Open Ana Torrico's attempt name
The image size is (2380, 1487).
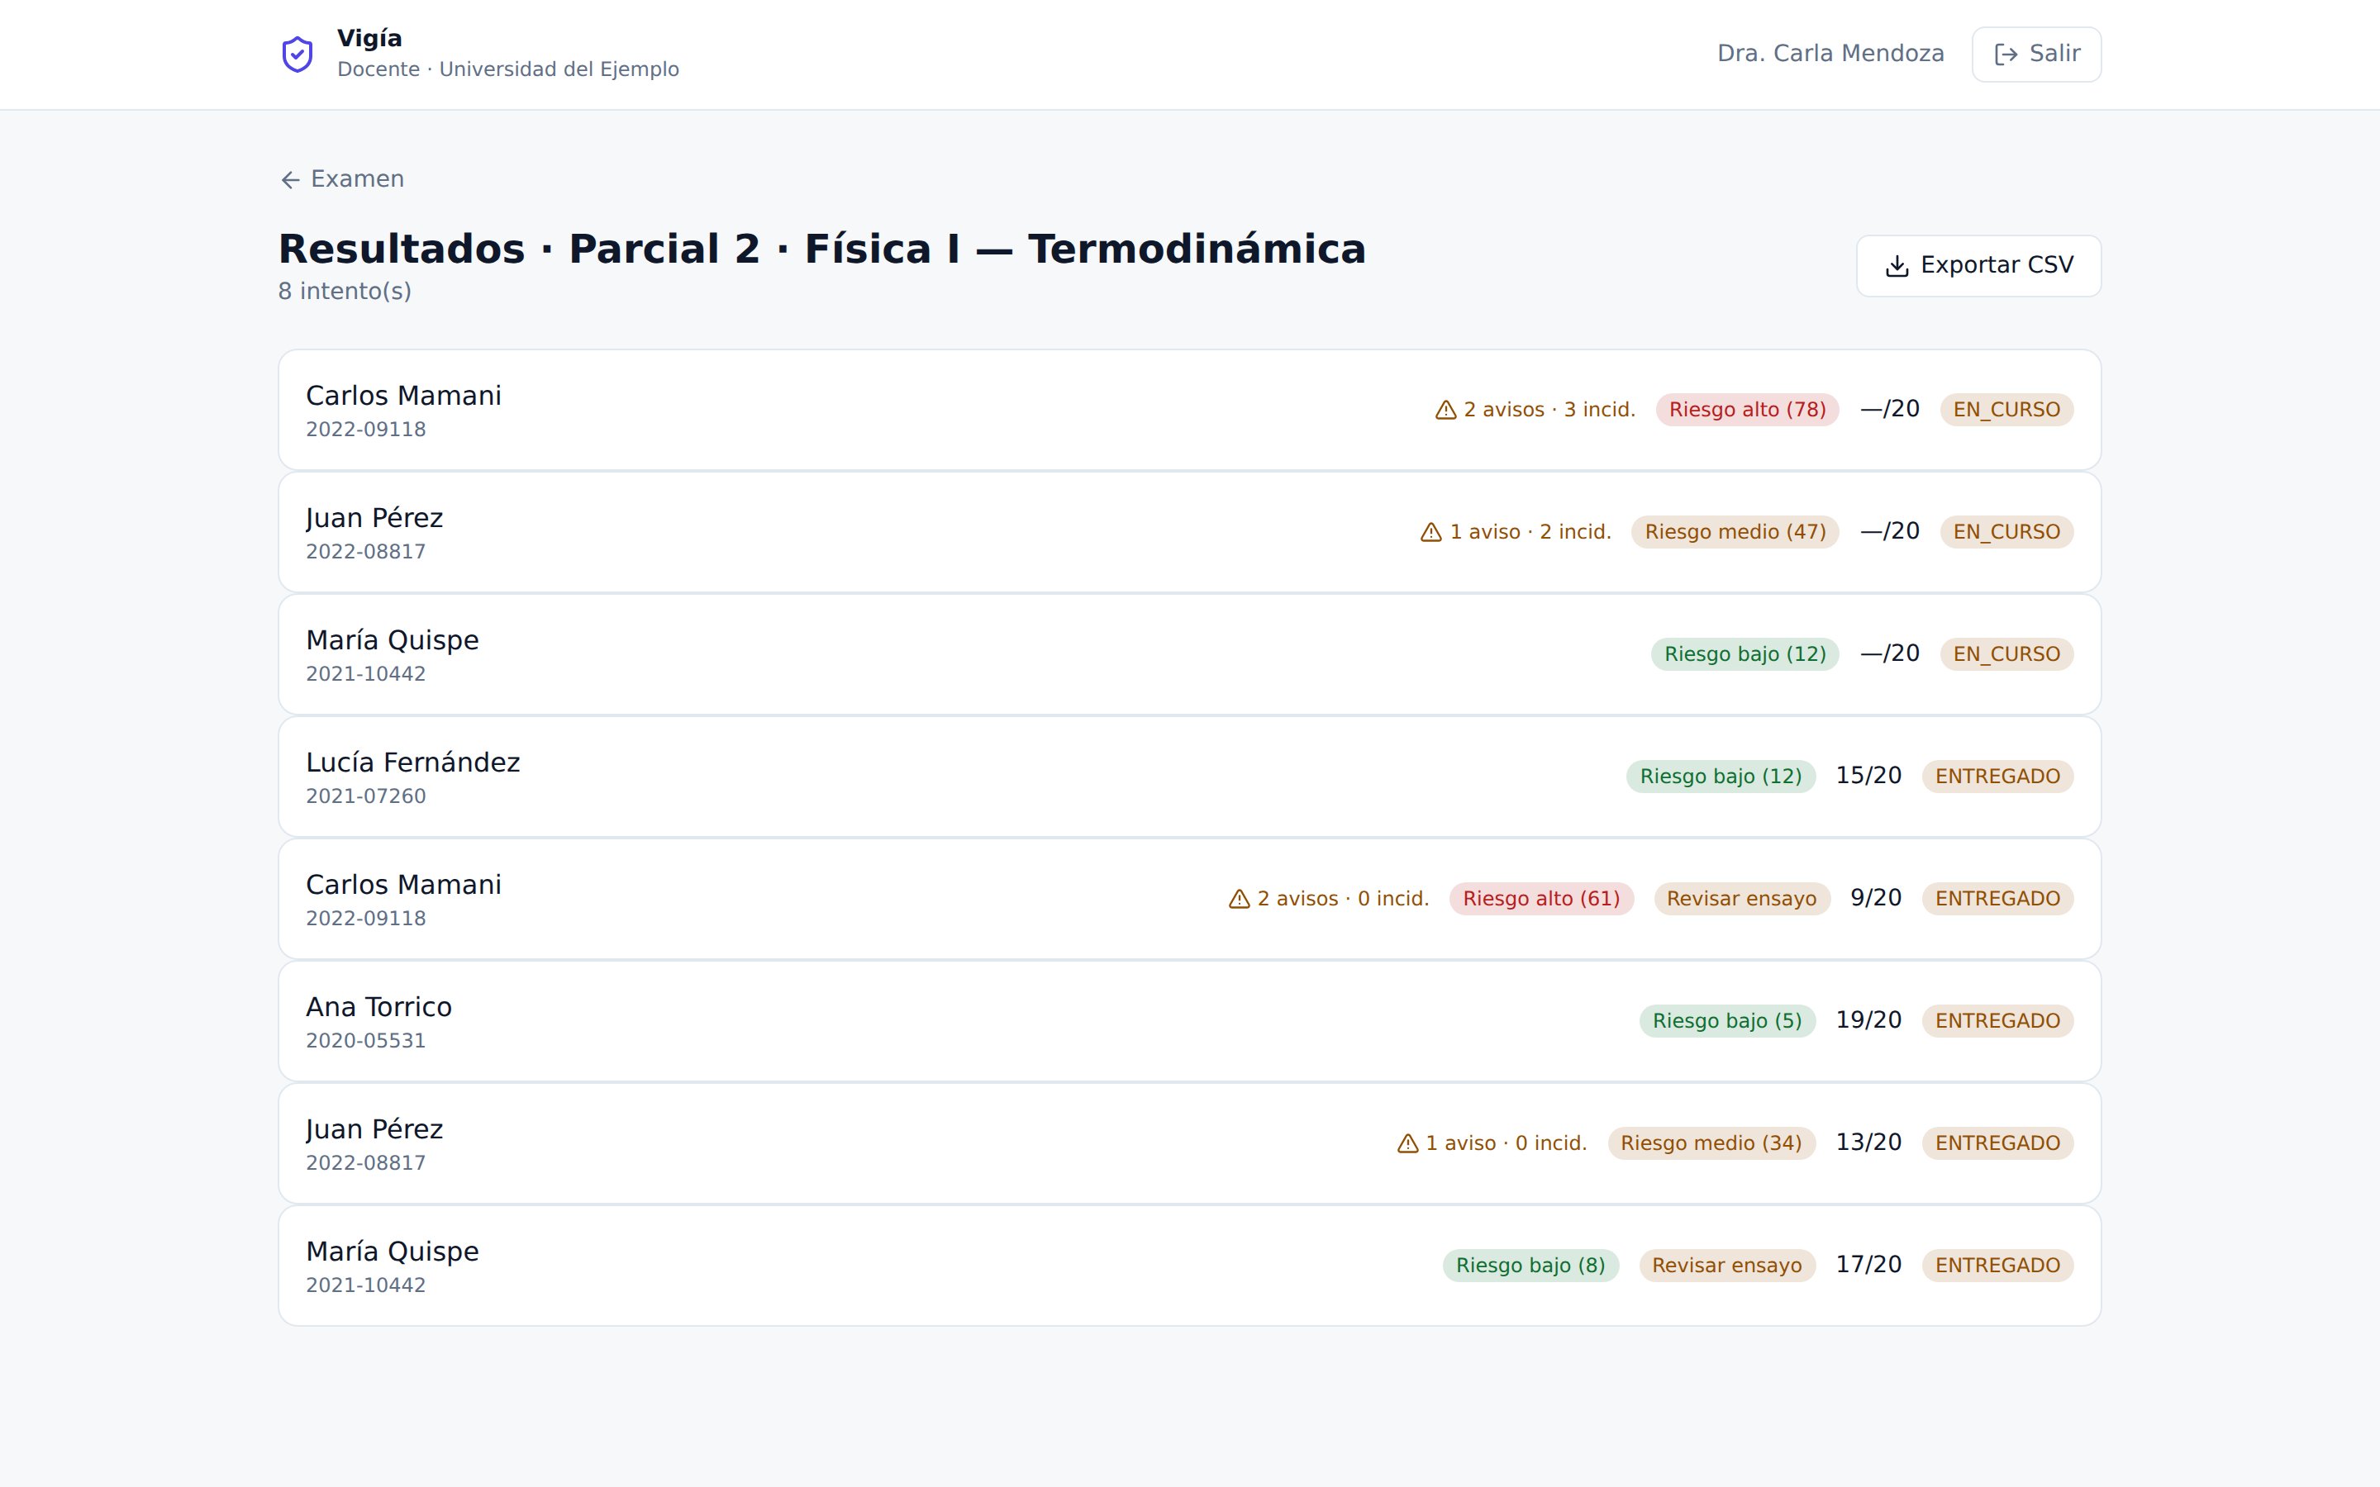tap(378, 1007)
